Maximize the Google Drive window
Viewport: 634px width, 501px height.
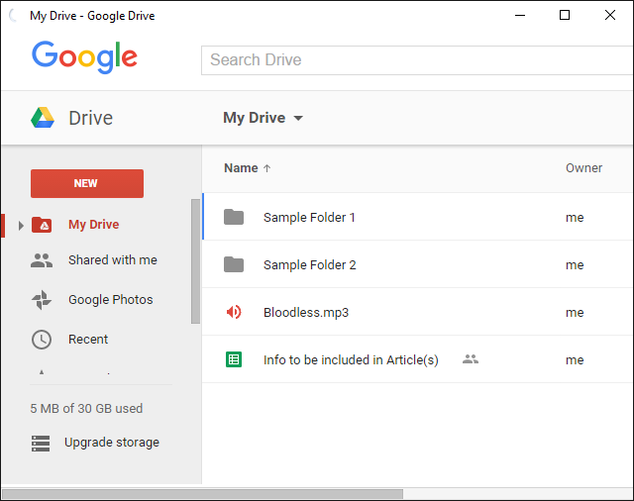pos(565,16)
